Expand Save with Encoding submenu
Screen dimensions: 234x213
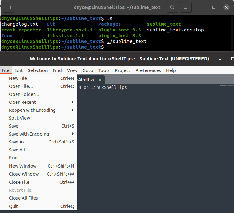38,134
